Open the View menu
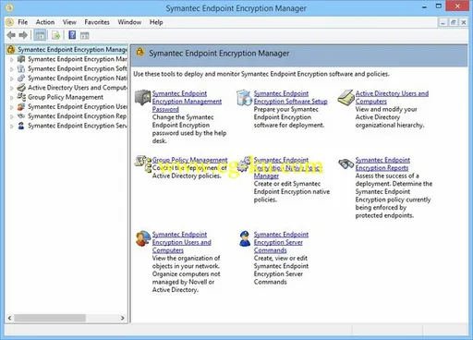 [69, 22]
